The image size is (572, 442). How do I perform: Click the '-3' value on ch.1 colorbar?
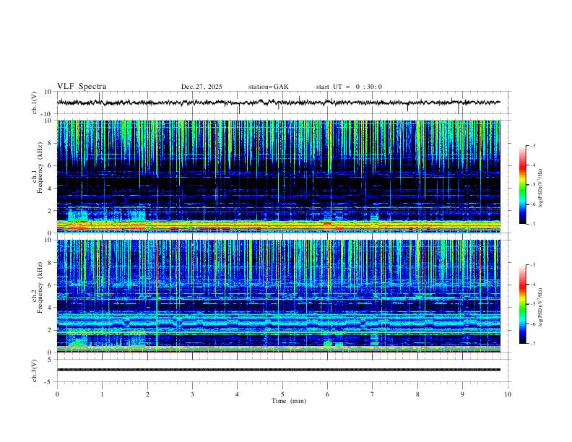click(x=532, y=146)
